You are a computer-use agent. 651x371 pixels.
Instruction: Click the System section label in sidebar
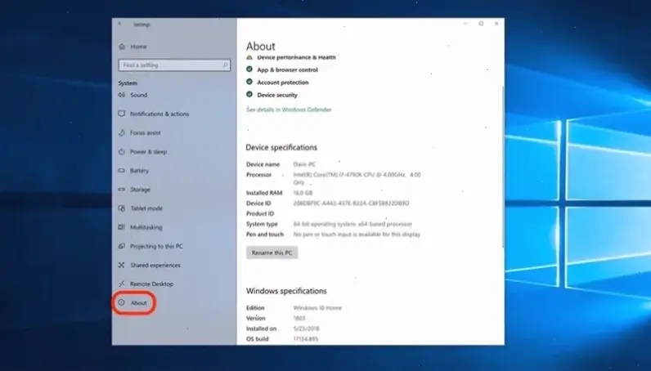(128, 83)
